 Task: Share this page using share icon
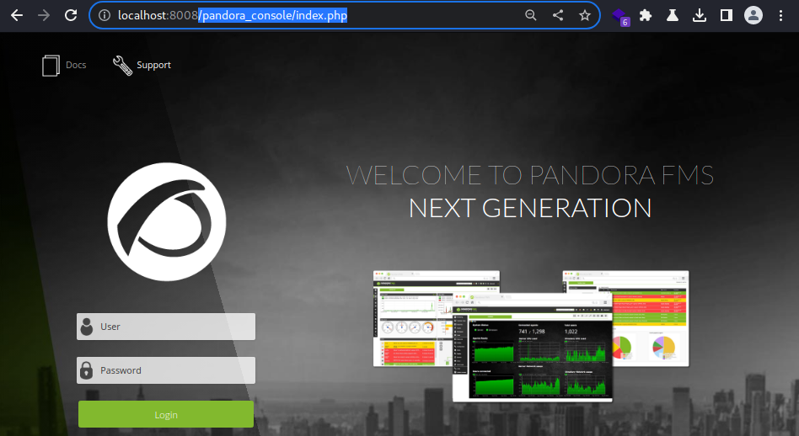click(558, 15)
